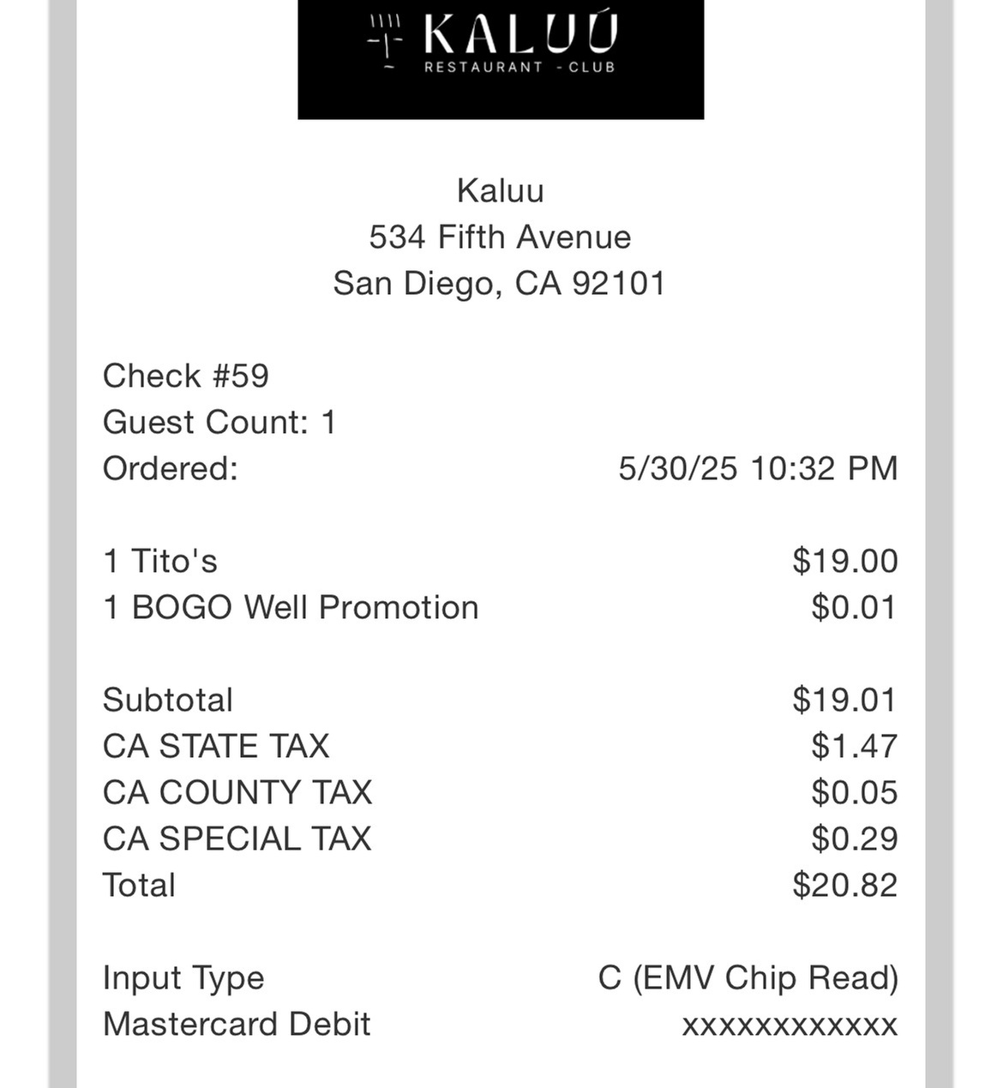Click the C (EMV Chip Read) text
Viewport: 1003px width, 1088px height.
[x=748, y=977]
